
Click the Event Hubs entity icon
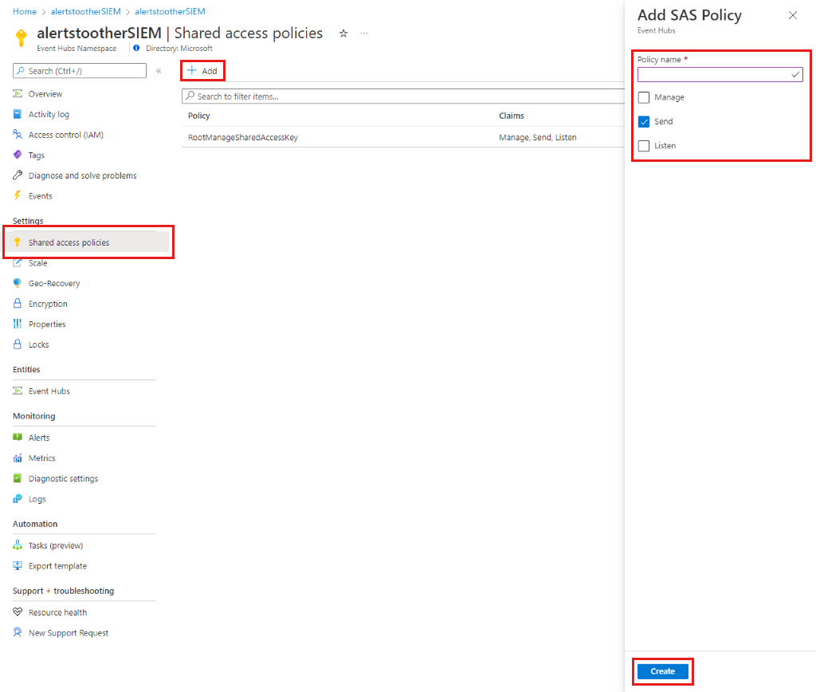(x=18, y=391)
